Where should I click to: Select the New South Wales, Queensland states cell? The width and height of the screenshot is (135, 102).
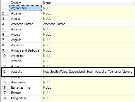point(88,72)
